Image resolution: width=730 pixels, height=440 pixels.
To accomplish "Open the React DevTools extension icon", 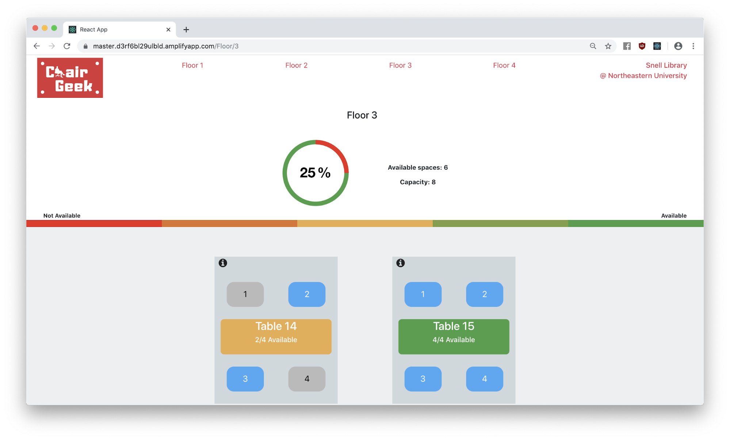I will tap(657, 46).
